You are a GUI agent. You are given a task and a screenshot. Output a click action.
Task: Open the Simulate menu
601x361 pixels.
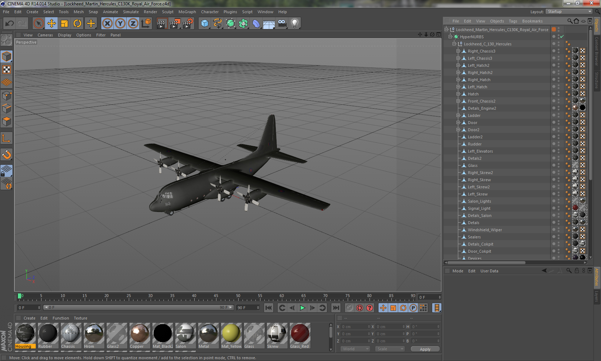coord(131,12)
